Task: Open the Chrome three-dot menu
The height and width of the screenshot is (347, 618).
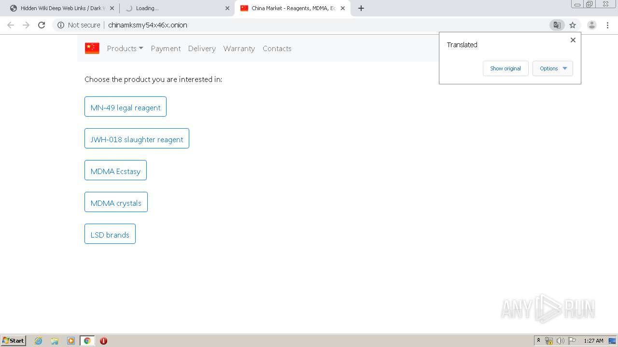Action: pos(607,25)
